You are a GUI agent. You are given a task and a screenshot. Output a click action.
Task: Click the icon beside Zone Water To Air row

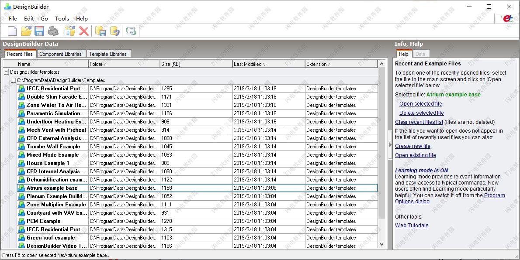click(x=21, y=105)
